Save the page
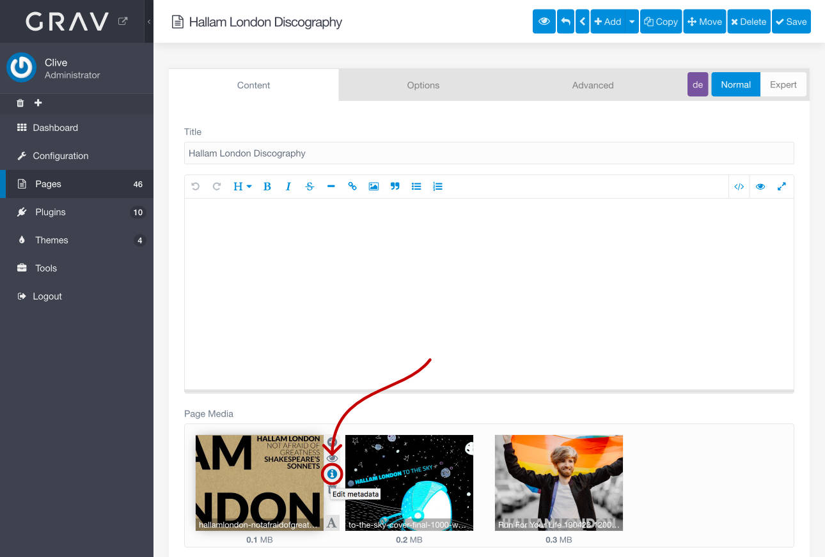The width and height of the screenshot is (825, 557). pos(790,22)
